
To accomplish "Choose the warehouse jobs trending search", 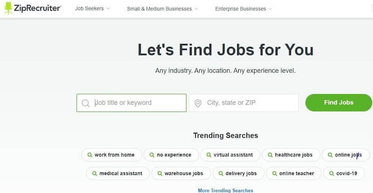I will pos(181,173).
